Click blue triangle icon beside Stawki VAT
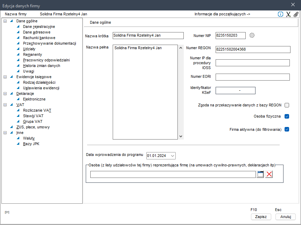The image size is (301, 225). pos(18,115)
